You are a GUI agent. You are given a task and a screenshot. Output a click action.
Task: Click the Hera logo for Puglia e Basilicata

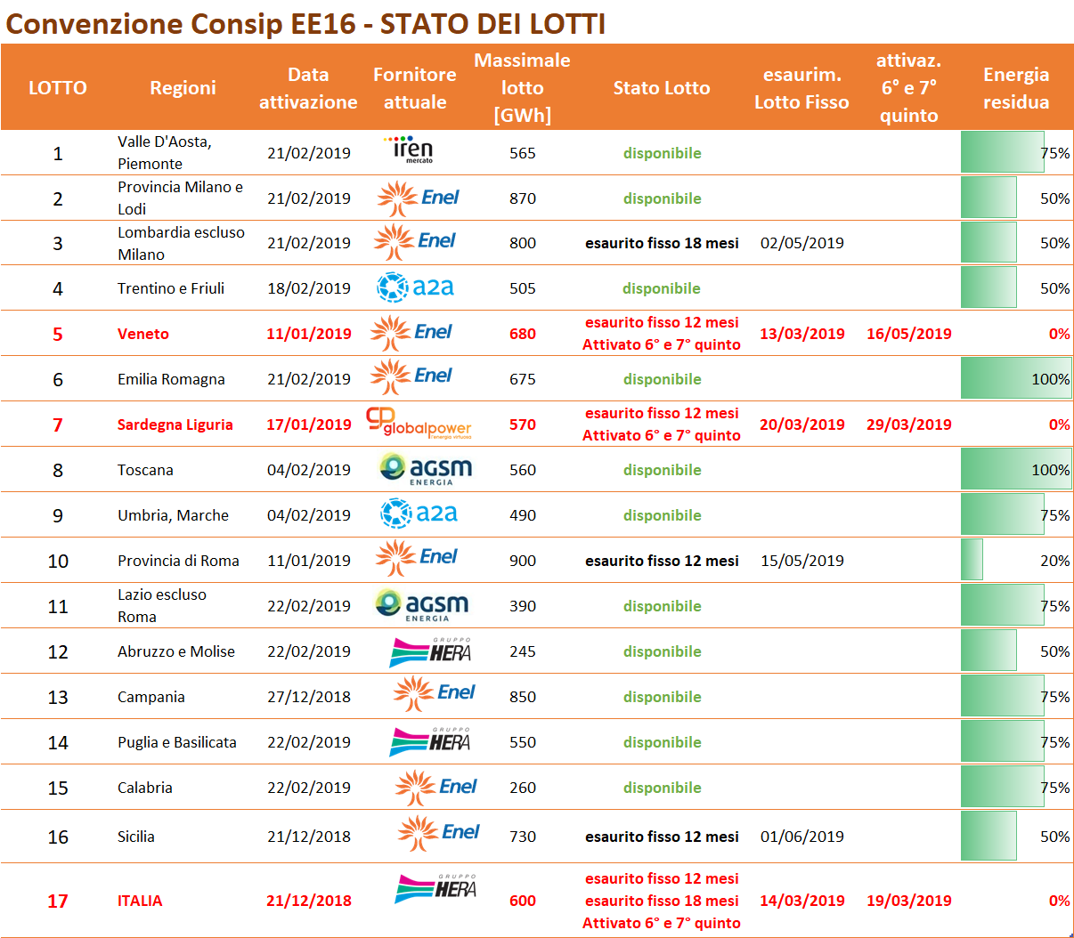pyautogui.click(x=430, y=741)
